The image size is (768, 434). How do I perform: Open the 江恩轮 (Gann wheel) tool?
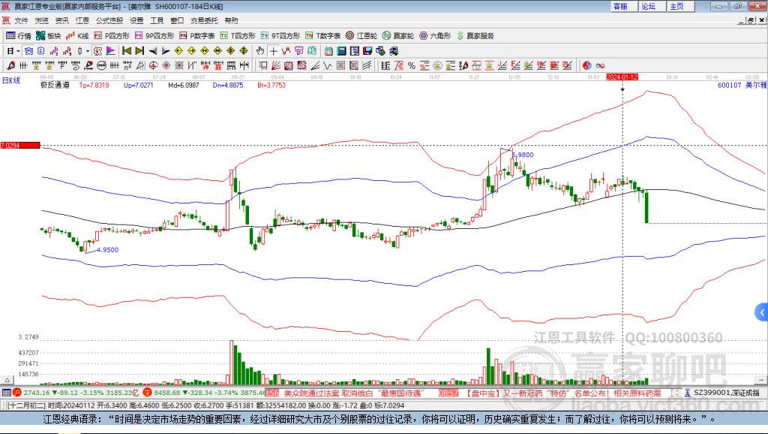click(x=361, y=36)
